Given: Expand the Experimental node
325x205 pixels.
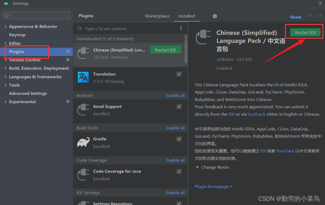Looking at the screenshot, I should (5, 102).
